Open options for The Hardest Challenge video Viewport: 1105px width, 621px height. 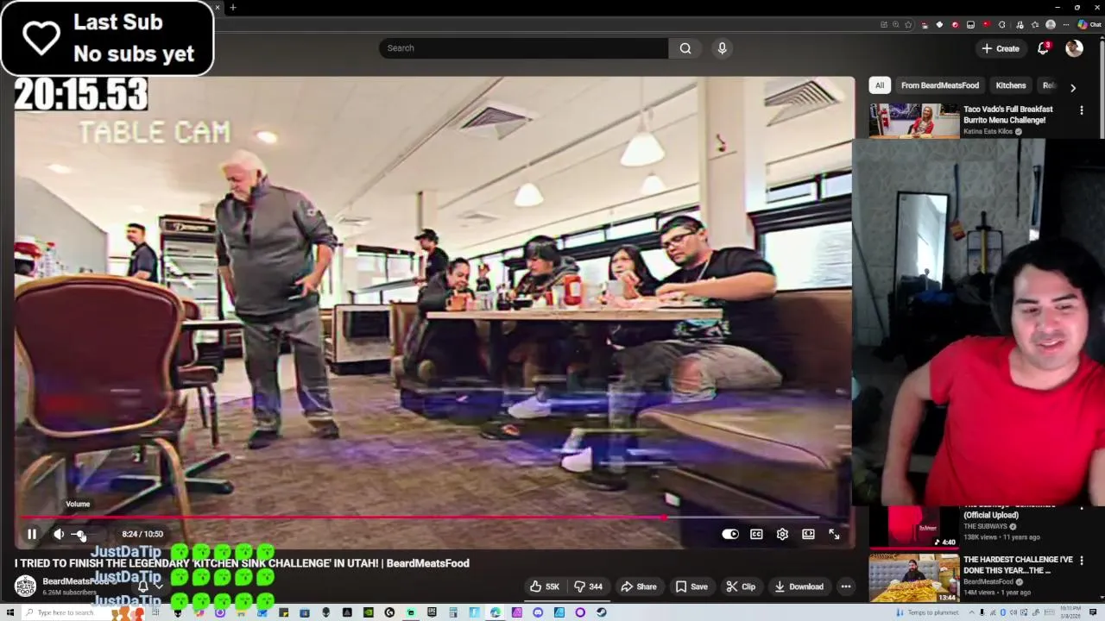[1081, 561]
